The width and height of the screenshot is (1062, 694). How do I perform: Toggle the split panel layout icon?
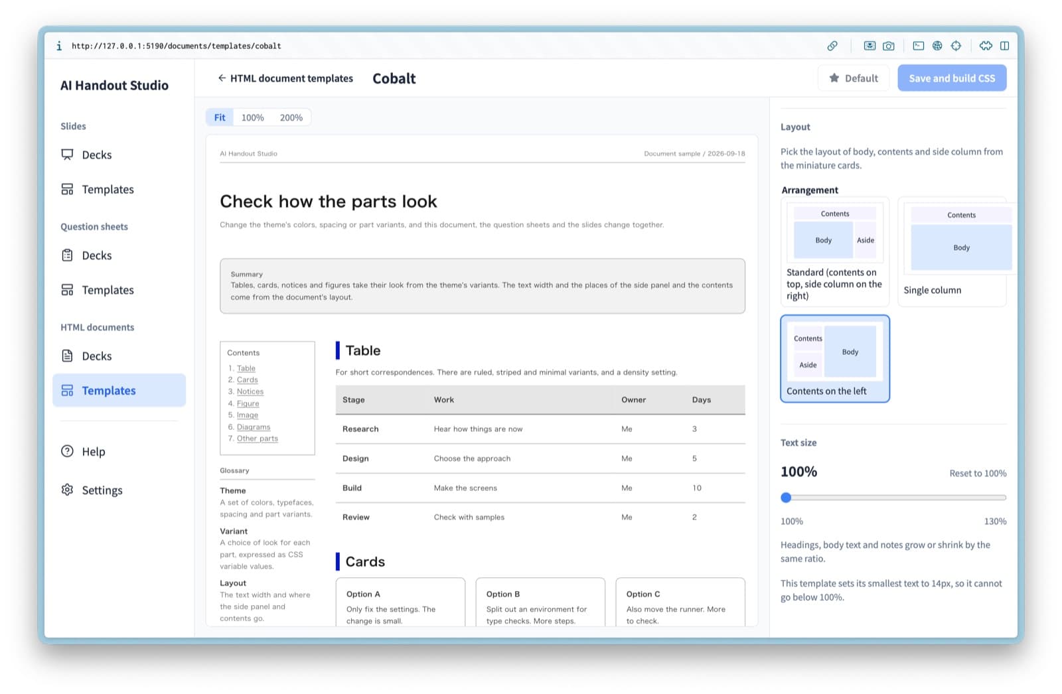tap(1005, 46)
